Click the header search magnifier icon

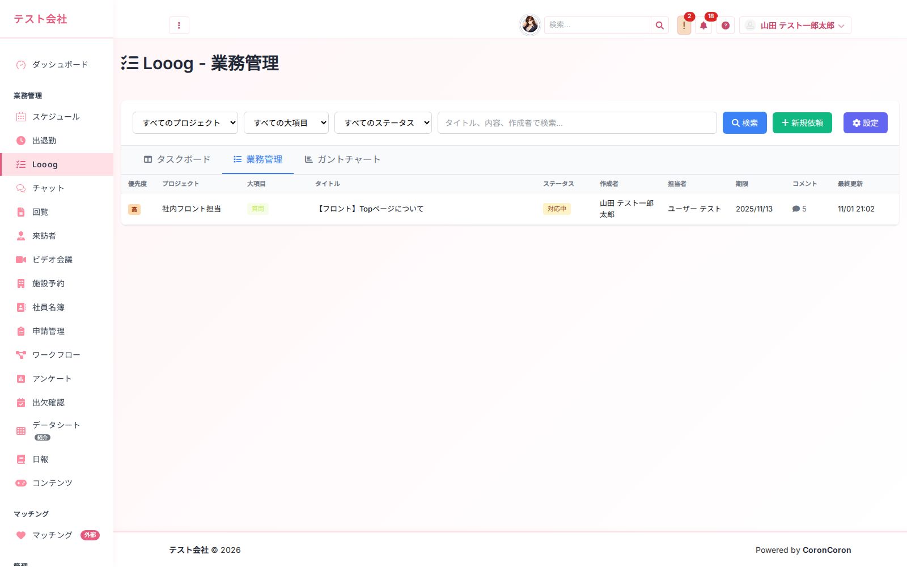point(659,25)
